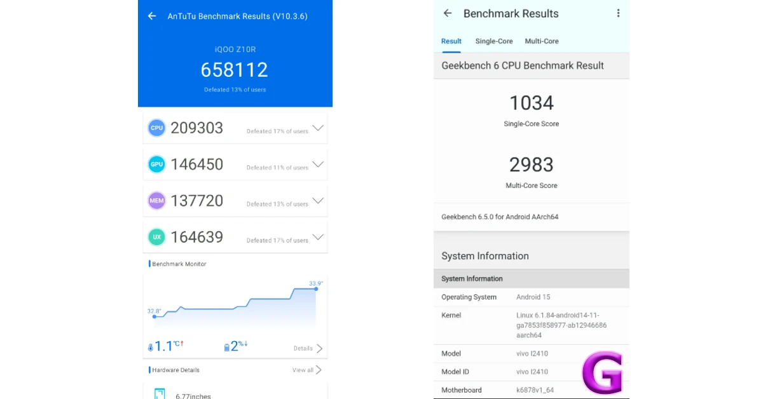Select the single-core score 1034
This screenshot has width=763, height=399.
(x=532, y=102)
